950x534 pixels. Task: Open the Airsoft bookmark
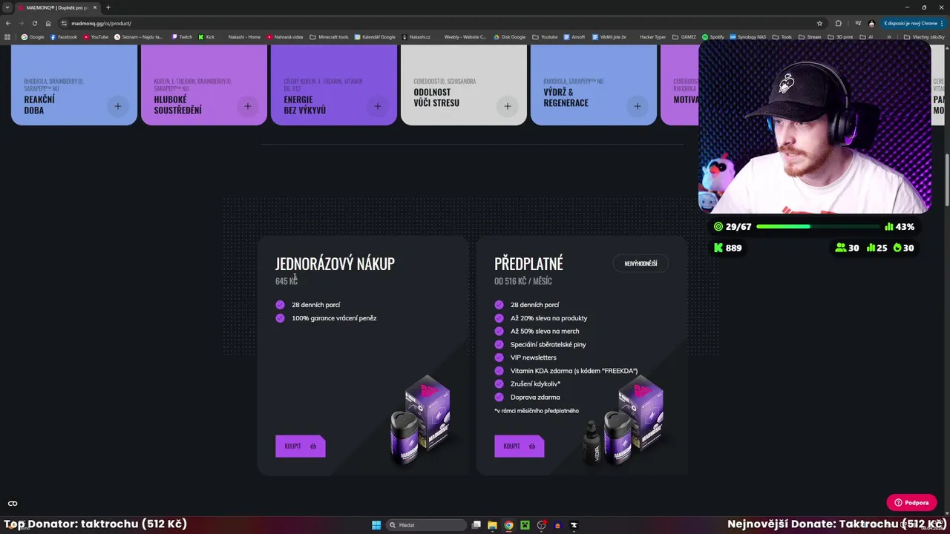[x=574, y=37]
